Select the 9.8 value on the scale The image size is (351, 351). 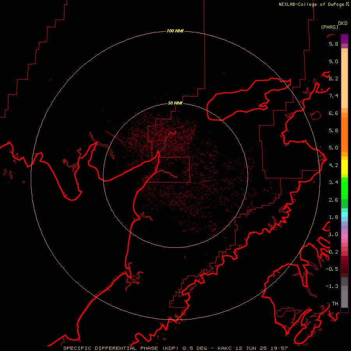point(333,44)
